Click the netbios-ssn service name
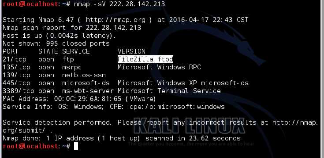Image resolution: width=324 pixels, height=158 pixels. (84, 75)
